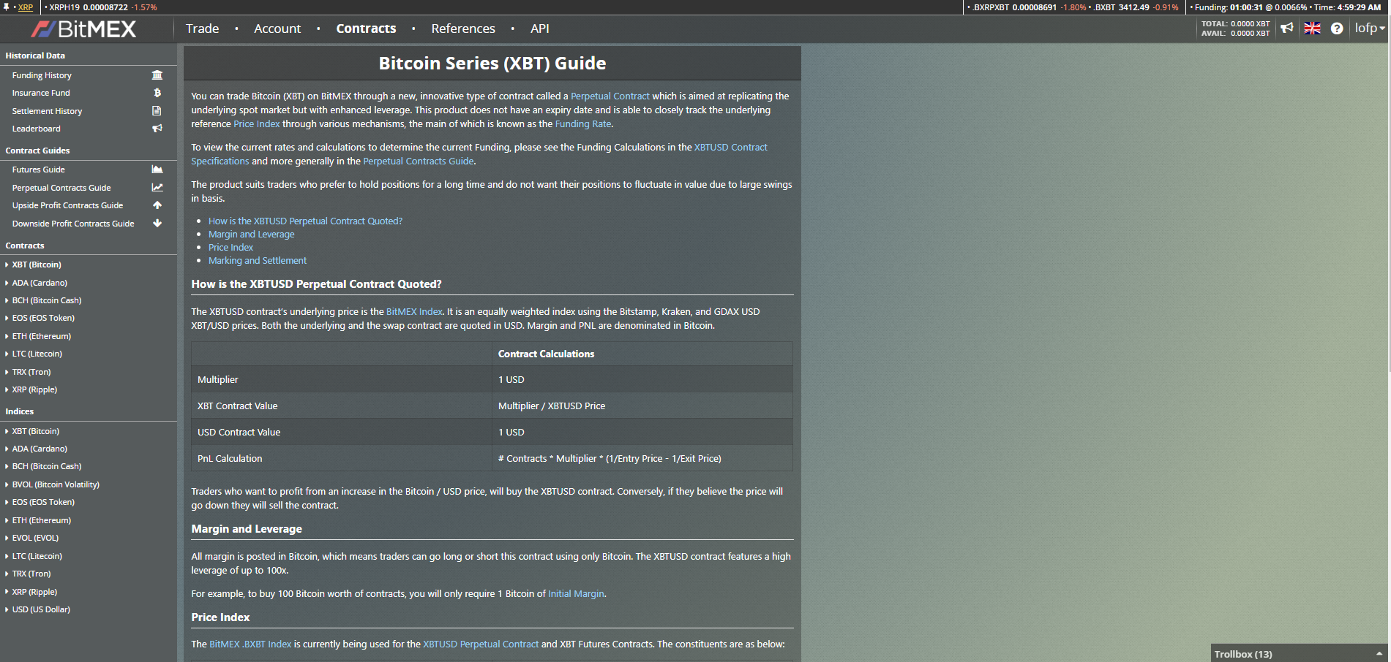Expand ADA (Cardano) under Contracts
The height and width of the screenshot is (662, 1391).
(40, 283)
